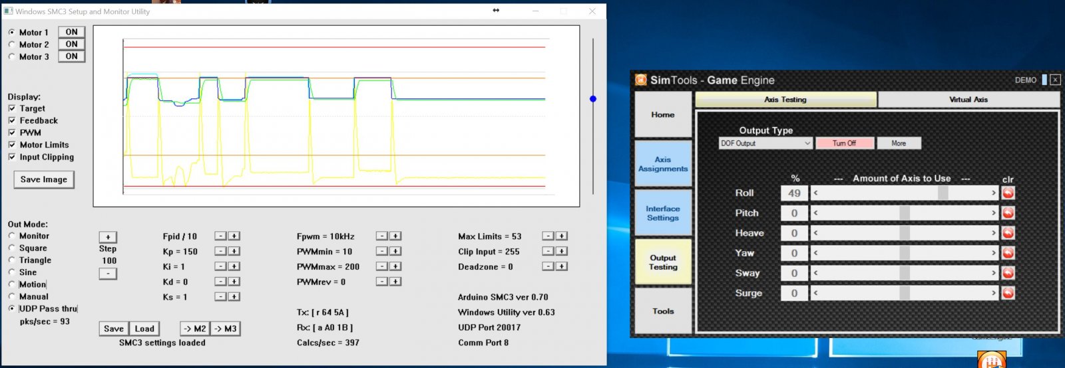Increase Step size with plus button
The width and height of the screenshot is (1065, 368).
[108, 237]
